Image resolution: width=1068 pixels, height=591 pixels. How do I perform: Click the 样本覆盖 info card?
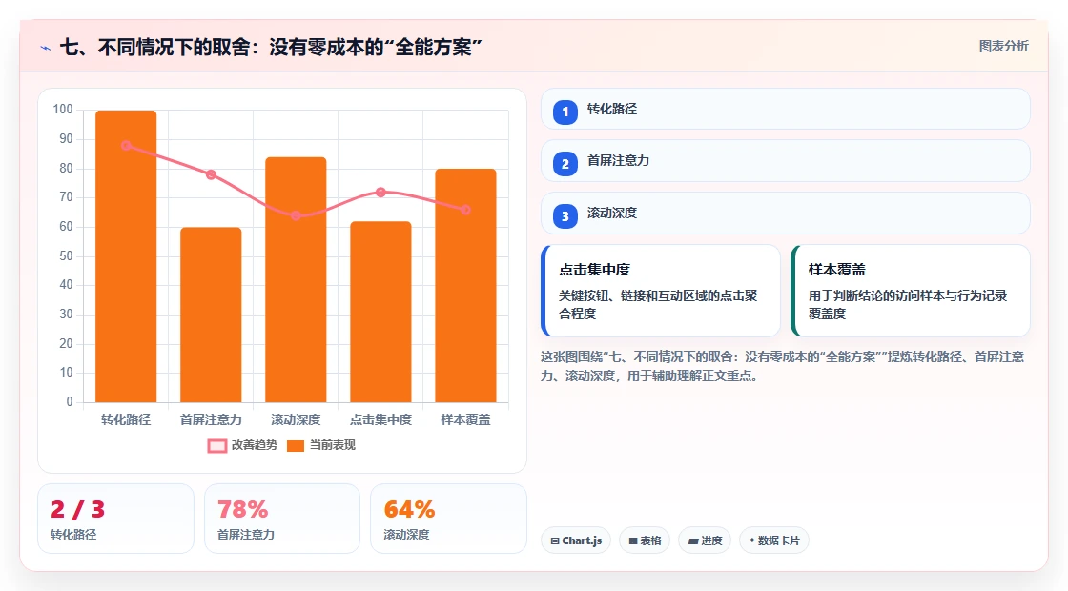tap(910, 291)
